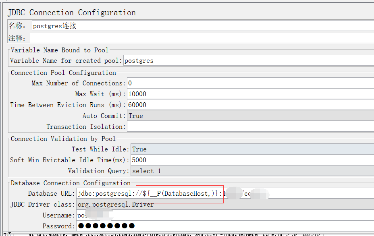Click the 'Soft Min Evictable Idle Time(ms):' label
The image size is (374, 236).
click(x=70, y=160)
